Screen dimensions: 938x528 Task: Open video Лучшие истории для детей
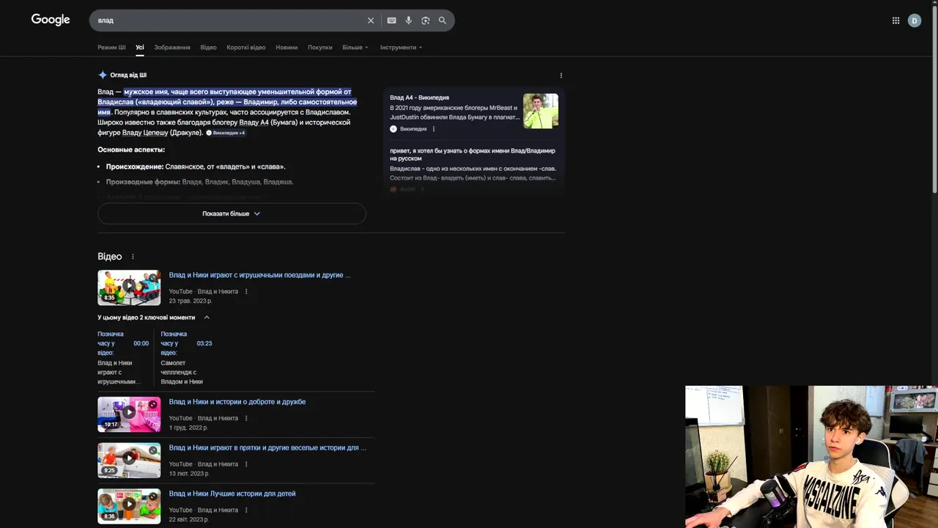[x=232, y=494]
